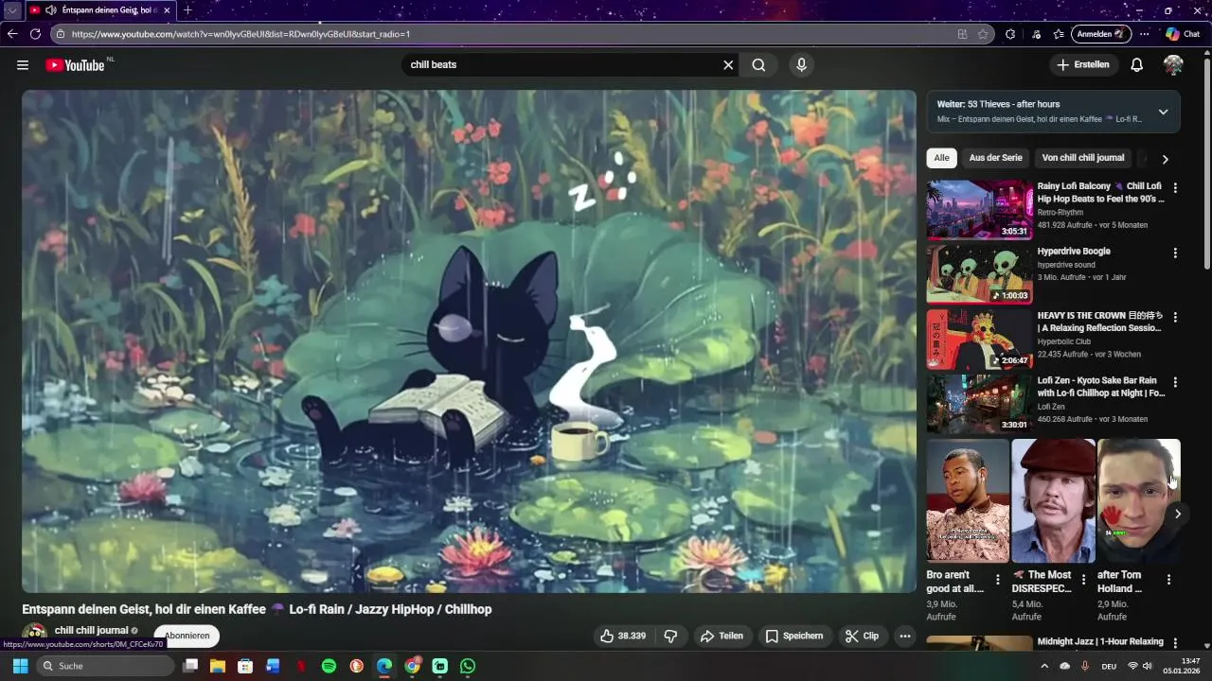Open browser settings three-dot menu
Viewport: 1212px width, 681px height.
pyautogui.click(x=1145, y=34)
